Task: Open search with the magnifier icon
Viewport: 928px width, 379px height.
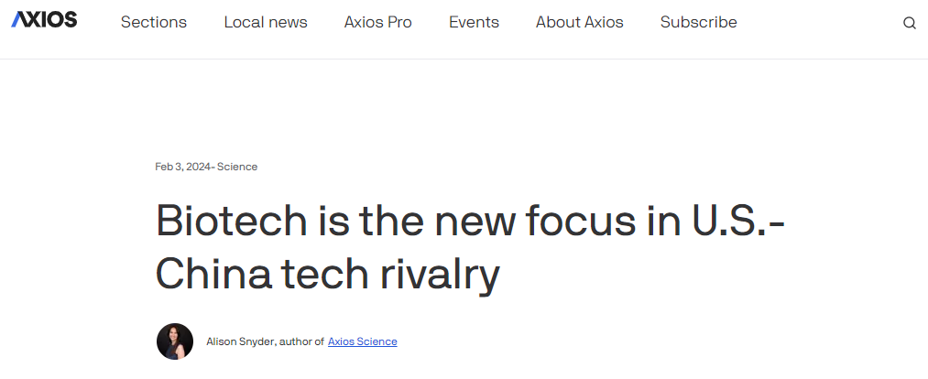Action: click(909, 23)
